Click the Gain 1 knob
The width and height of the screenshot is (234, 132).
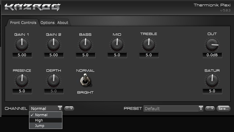(22, 44)
